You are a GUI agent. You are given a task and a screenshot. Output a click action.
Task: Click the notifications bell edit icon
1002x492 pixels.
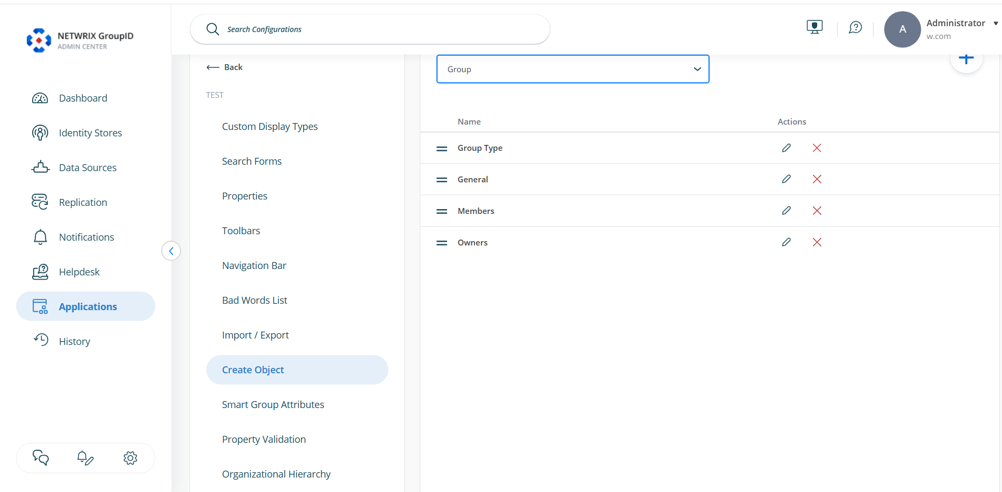86,458
